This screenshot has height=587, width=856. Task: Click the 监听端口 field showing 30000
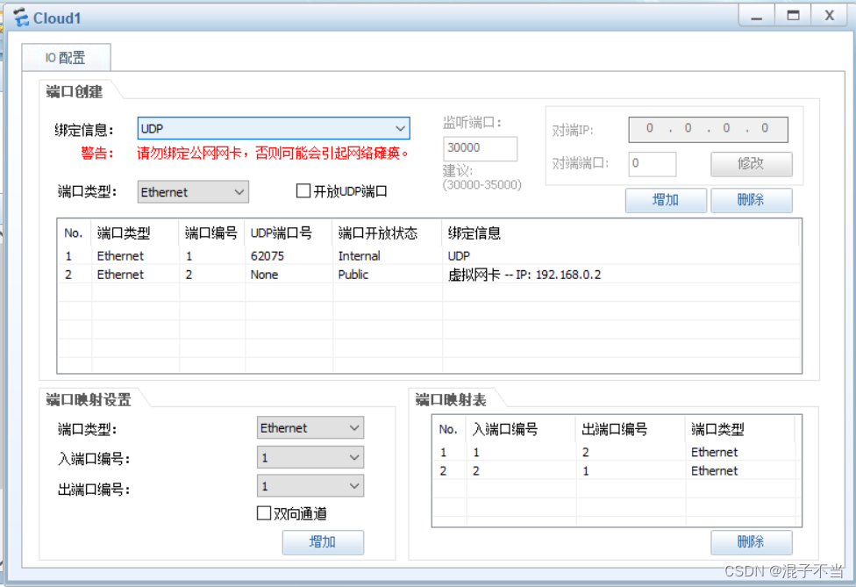tap(480, 148)
